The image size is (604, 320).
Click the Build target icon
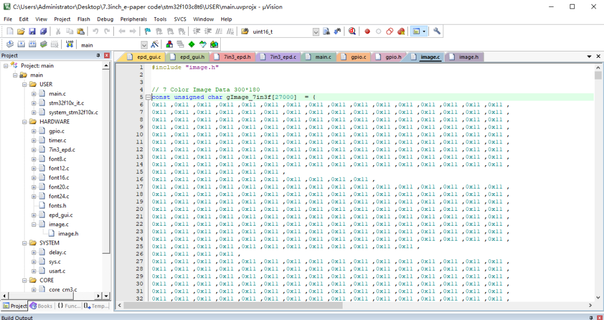21,45
